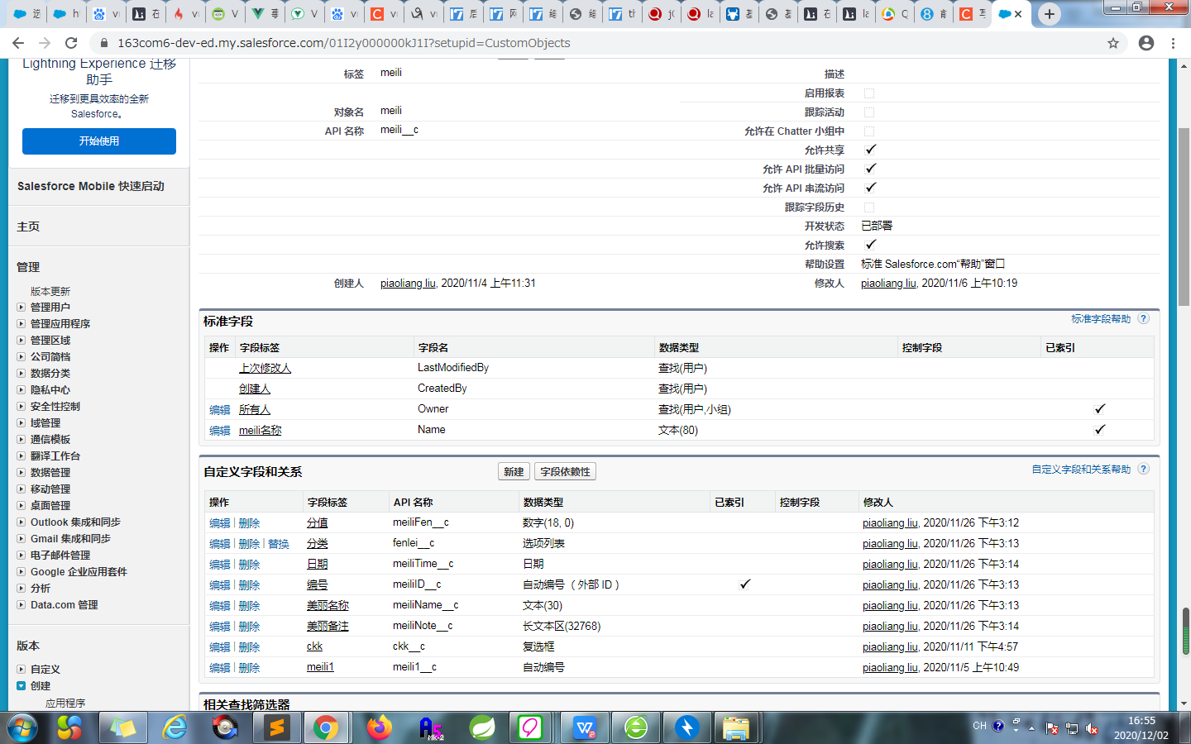Expand 公司简档 tree node
Viewport: 1191px width, 744px height.
coord(22,356)
